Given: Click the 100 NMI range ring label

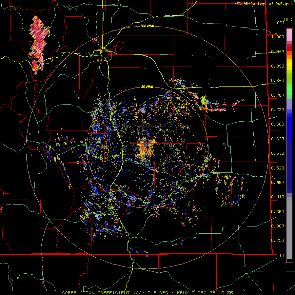Looking at the screenshot, I should pyautogui.click(x=147, y=26).
